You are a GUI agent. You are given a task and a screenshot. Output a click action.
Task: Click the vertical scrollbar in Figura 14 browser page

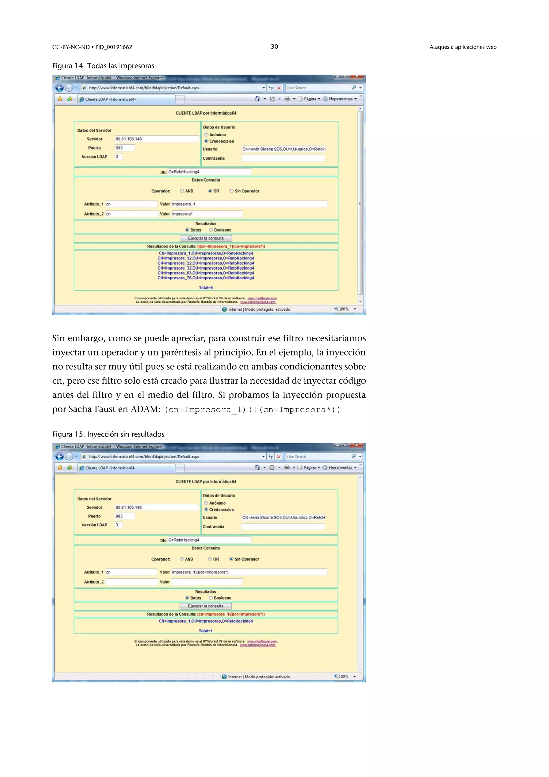(x=360, y=203)
